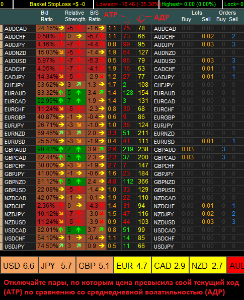This screenshot has width=244, height=300.
Task: Click the Lots column header
Action: pos(197,13)
